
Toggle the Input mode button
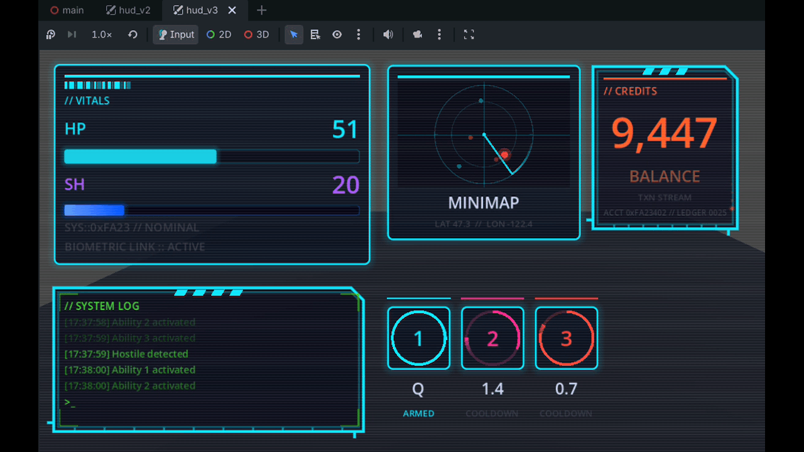tap(176, 35)
